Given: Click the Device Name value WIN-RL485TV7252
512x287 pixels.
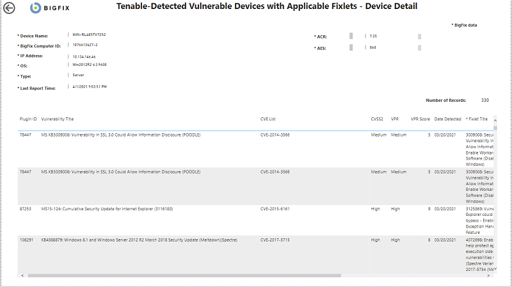Looking at the screenshot, I should 89,35.
